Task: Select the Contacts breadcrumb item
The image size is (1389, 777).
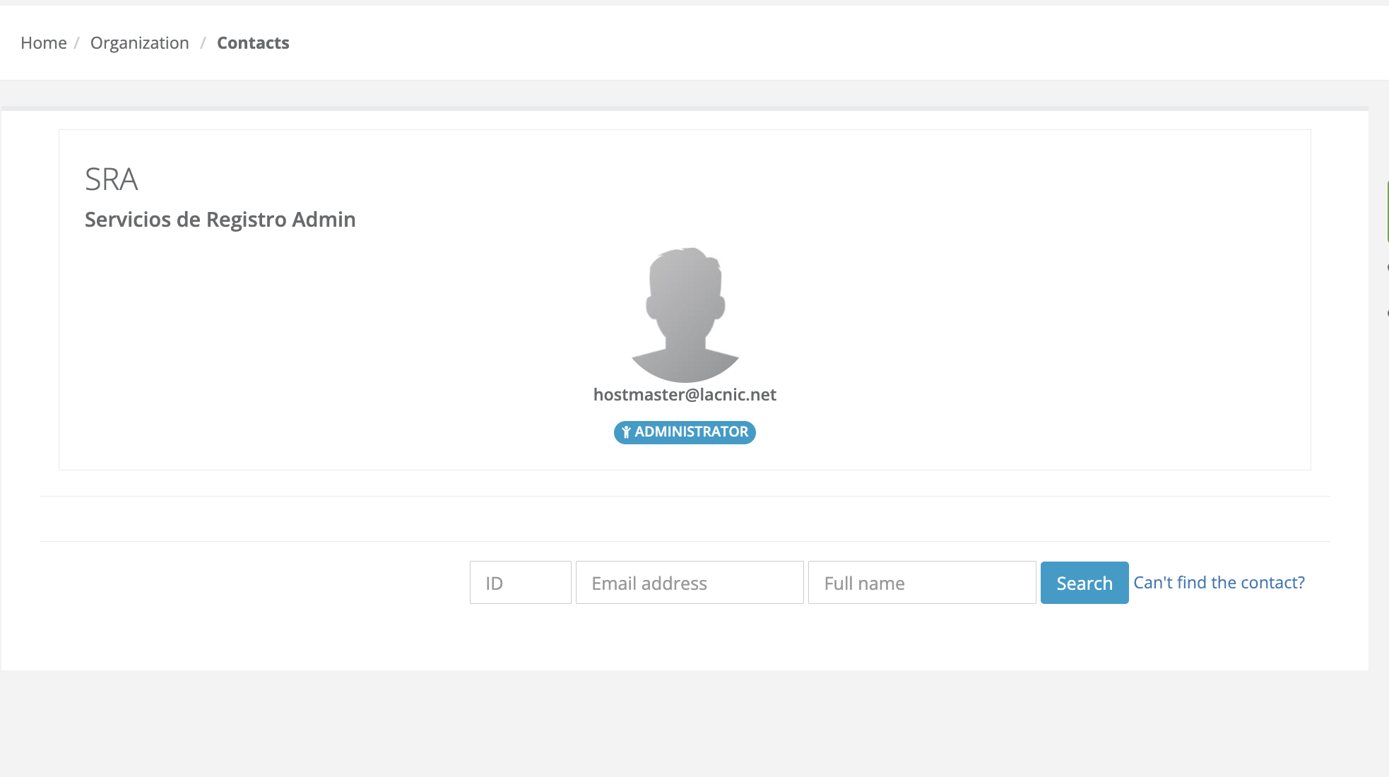Action: (253, 43)
